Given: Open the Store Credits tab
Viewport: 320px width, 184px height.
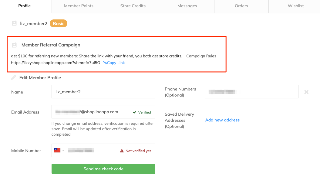Looking at the screenshot, I should click(133, 6).
